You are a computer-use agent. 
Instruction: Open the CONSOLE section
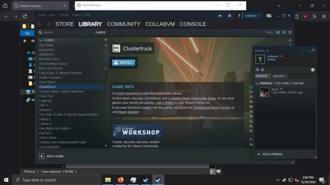click(x=193, y=24)
